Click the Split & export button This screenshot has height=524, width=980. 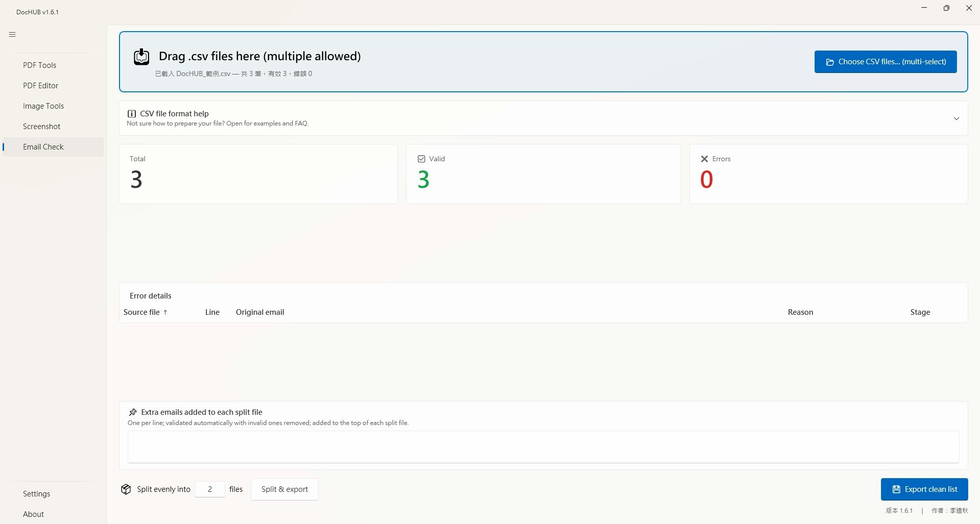point(284,489)
